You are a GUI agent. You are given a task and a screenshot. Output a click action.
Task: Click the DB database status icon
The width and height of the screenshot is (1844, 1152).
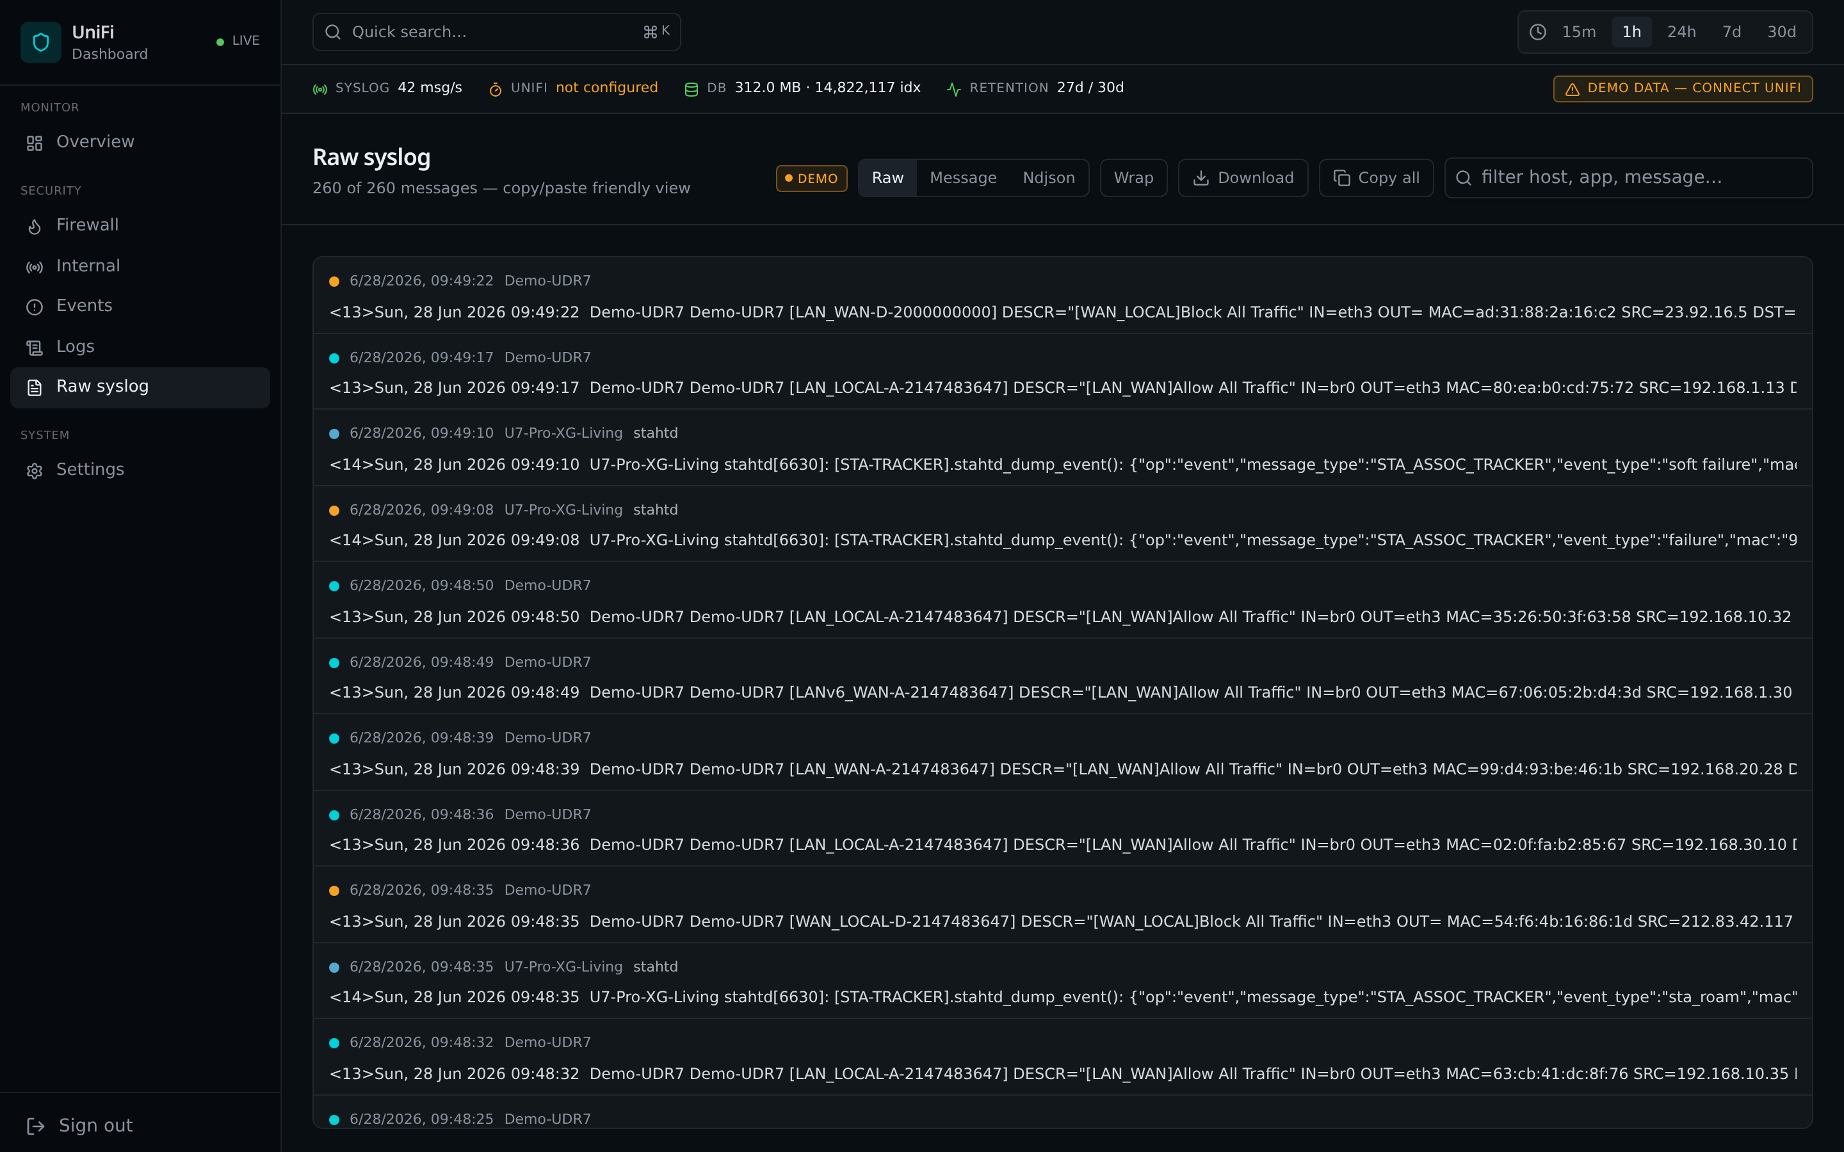click(691, 89)
